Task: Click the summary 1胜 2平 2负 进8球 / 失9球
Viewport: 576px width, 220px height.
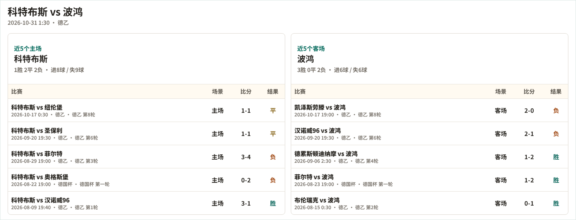Action: (x=49, y=70)
